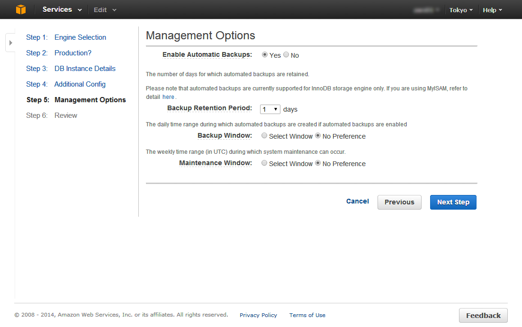Expand the left sidebar arrow tab
The width and height of the screenshot is (522, 327).
10,43
